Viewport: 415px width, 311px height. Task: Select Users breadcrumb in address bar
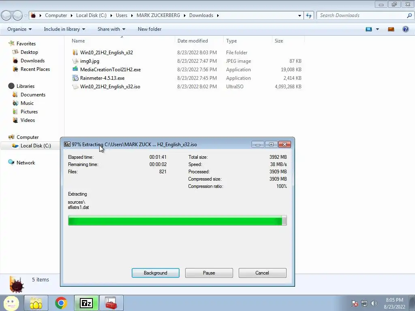(122, 15)
